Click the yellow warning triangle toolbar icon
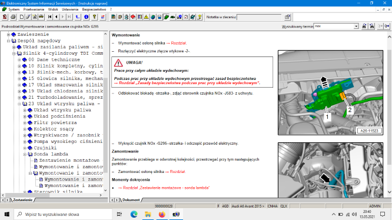Screen dimensions: 392x220 (x=146, y=17)
